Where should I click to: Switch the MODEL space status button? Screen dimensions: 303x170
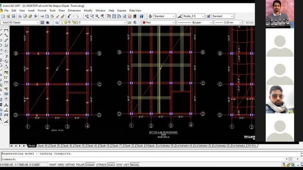pyautogui.click(x=135, y=165)
